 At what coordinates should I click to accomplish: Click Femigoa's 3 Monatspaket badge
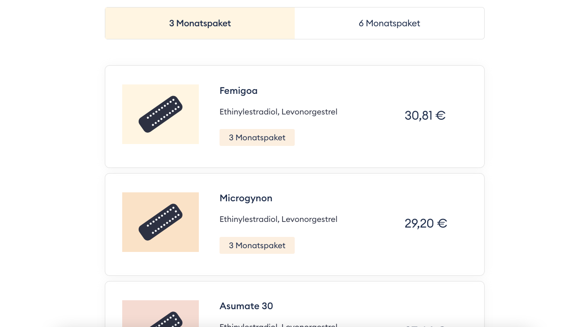[257, 138]
